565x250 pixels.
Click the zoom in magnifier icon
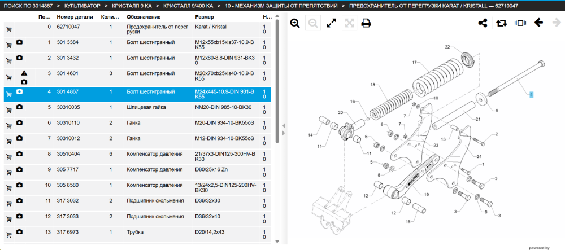coord(295,23)
